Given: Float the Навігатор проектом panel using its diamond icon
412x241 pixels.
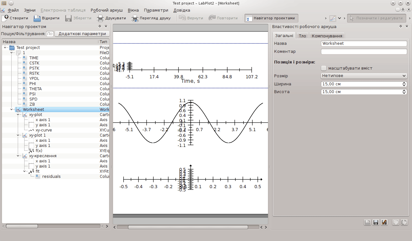Looking at the screenshot, I should [x=100, y=26].
